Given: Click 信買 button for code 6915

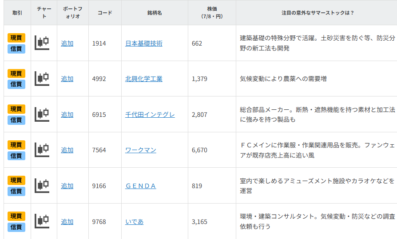Looking at the screenshot, I should (16, 120).
